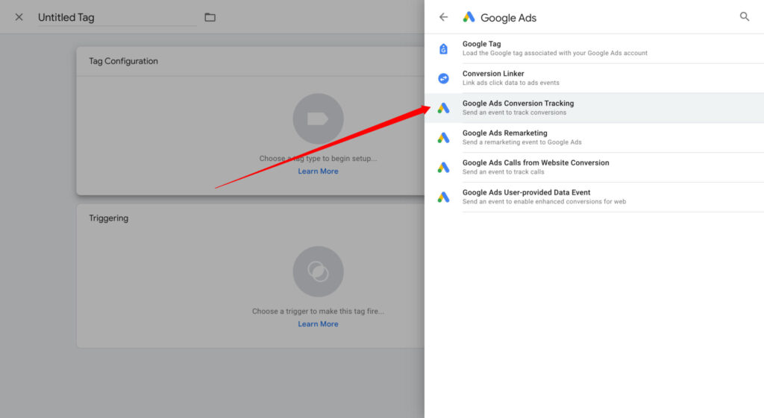The height and width of the screenshot is (418, 764).
Task: Click the back arrow in Google Ads panel
Action: click(444, 17)
